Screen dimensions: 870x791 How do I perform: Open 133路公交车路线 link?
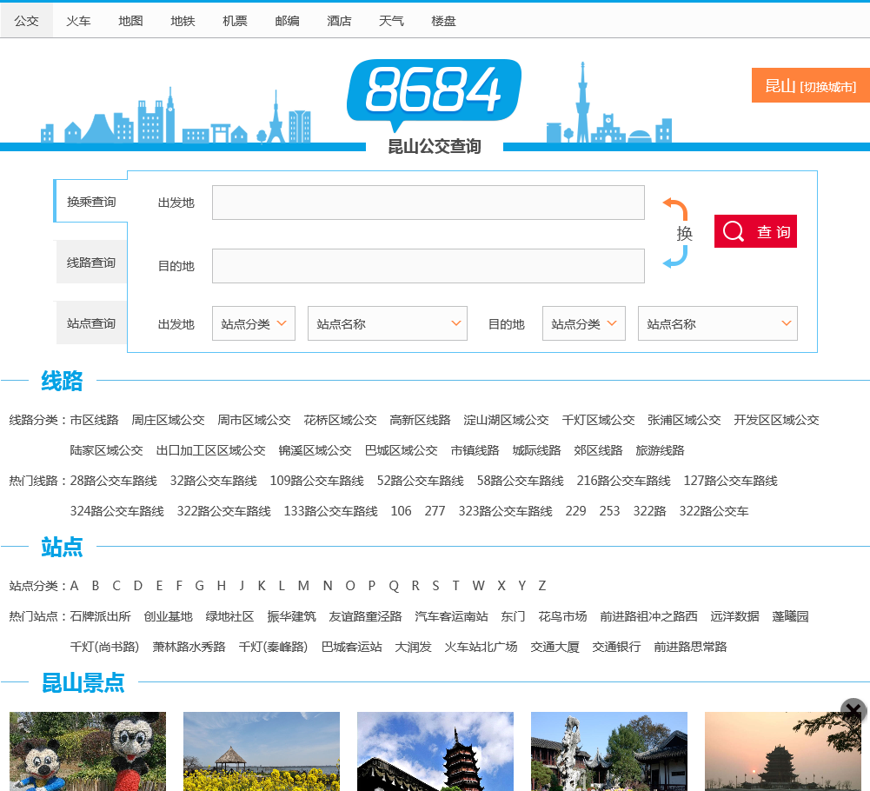tap(330, 511)
